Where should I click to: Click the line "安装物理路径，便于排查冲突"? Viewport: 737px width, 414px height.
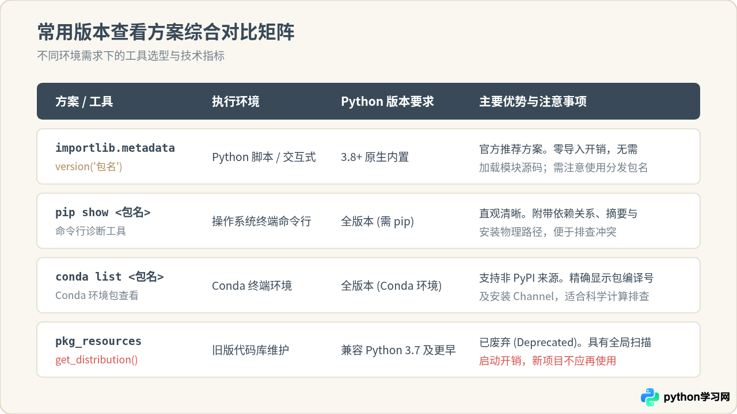point(548,232)
